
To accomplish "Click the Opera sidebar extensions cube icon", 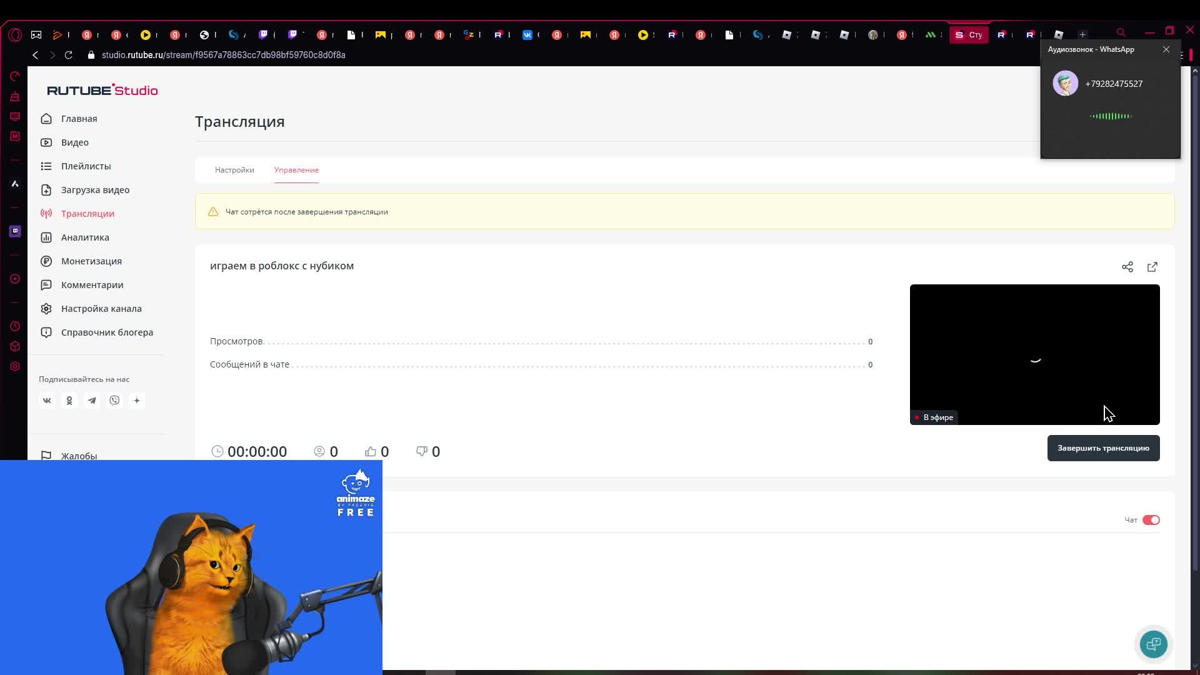I will tap(15, 346).
